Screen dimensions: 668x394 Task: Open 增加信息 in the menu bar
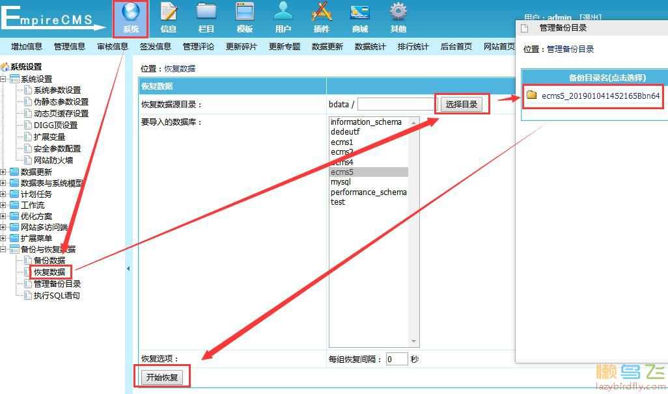27,46
